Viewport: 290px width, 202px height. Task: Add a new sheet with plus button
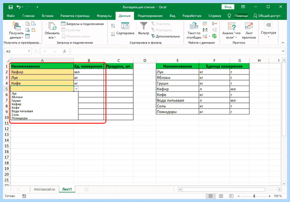(x=86, y=189)
